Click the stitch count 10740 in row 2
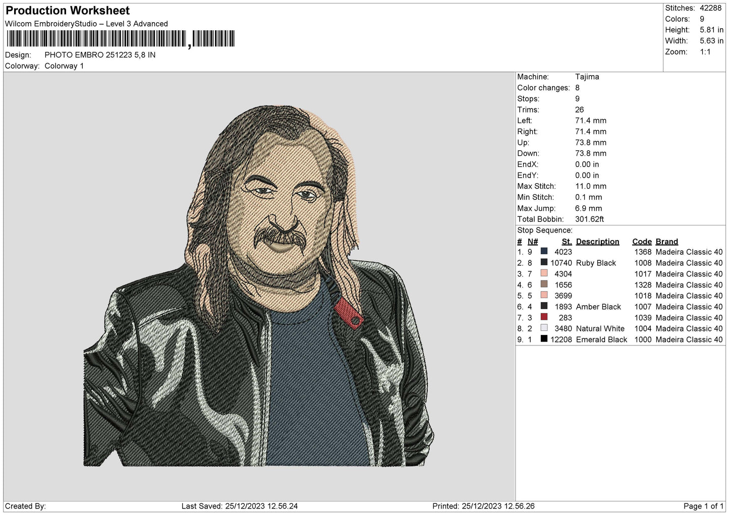729x515 pixels. tap(561, 263)
